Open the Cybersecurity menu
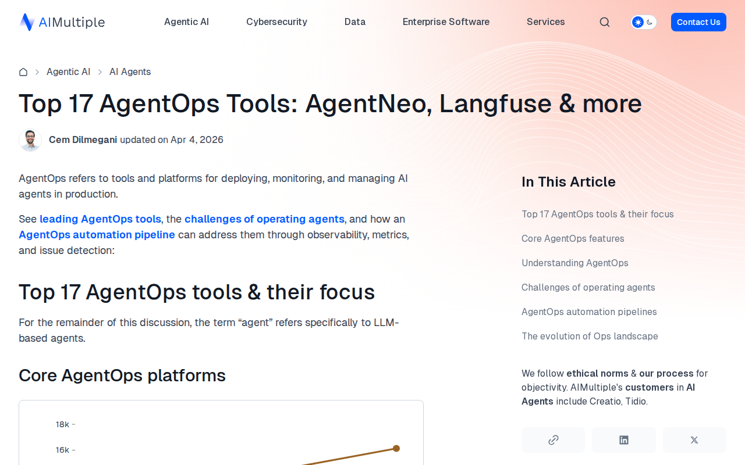745x465 pixels. [276, 22]
